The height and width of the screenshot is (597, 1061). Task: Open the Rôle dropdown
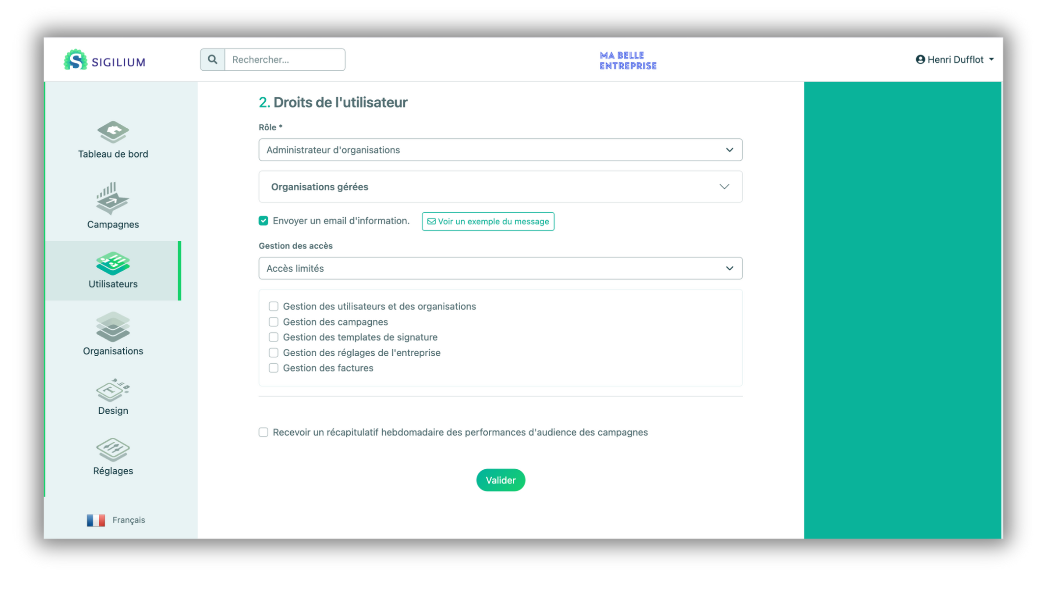(500, 150)
